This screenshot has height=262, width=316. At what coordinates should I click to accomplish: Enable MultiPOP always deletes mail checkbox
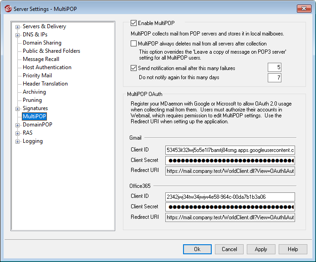coord(134,44)
